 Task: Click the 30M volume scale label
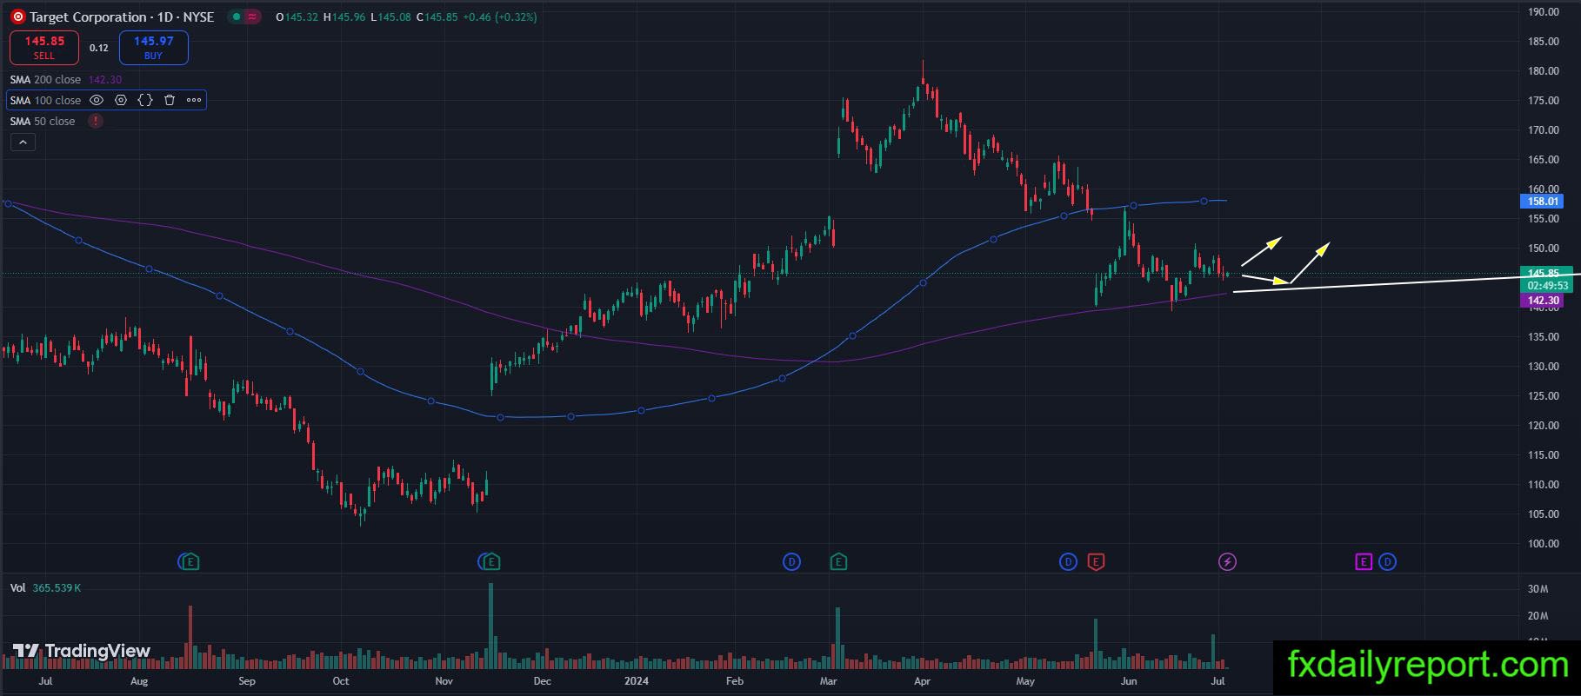click(x=1538, y=589)
